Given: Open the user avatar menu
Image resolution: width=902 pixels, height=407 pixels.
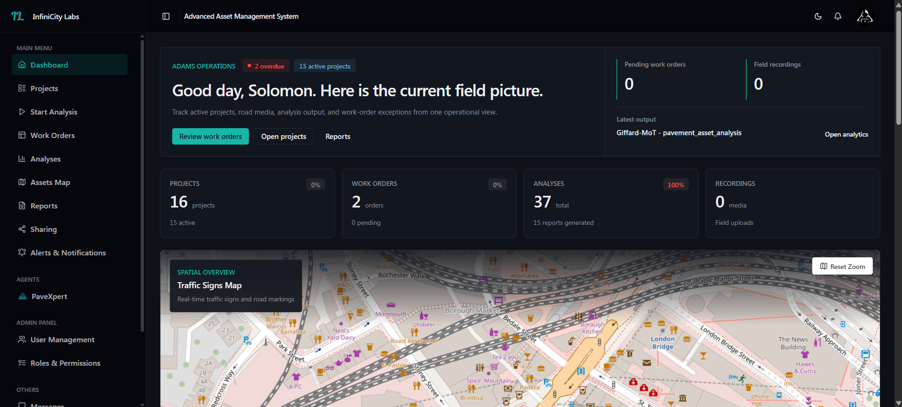Looking at the screenshot, I should [x=865, y=16].
